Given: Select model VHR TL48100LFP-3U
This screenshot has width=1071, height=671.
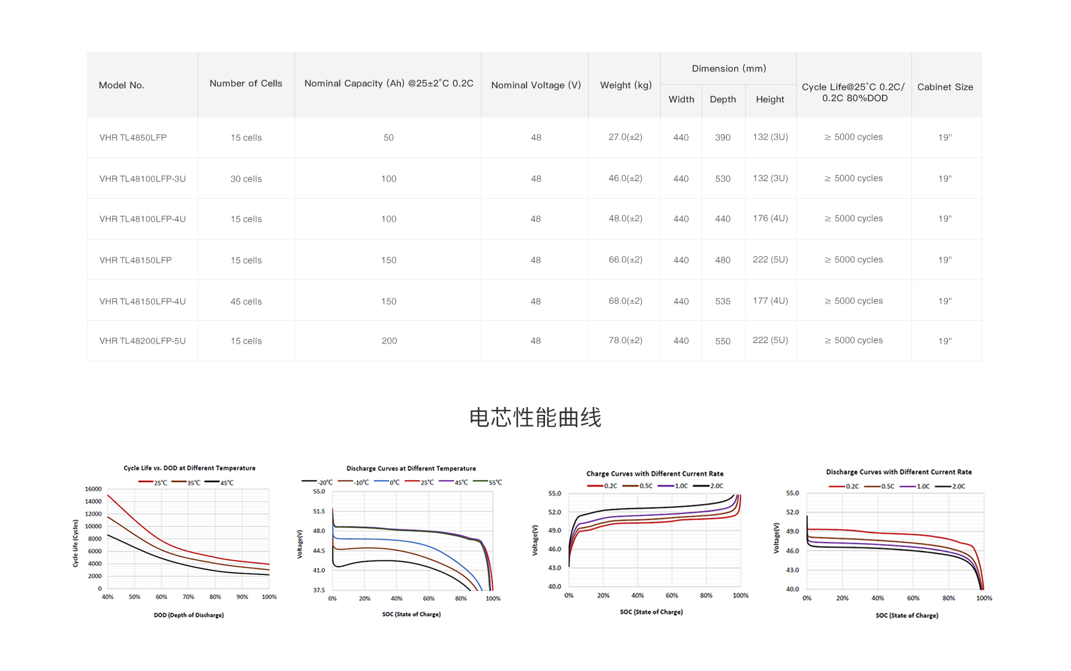Looking at the screenshot, I should 142,179.
